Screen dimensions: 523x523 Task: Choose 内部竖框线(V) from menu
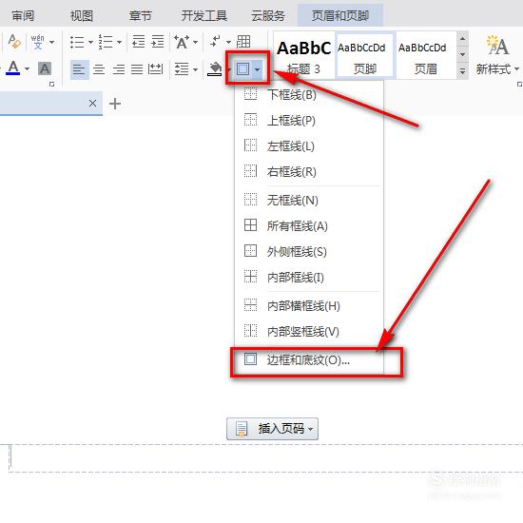(309, 331)
